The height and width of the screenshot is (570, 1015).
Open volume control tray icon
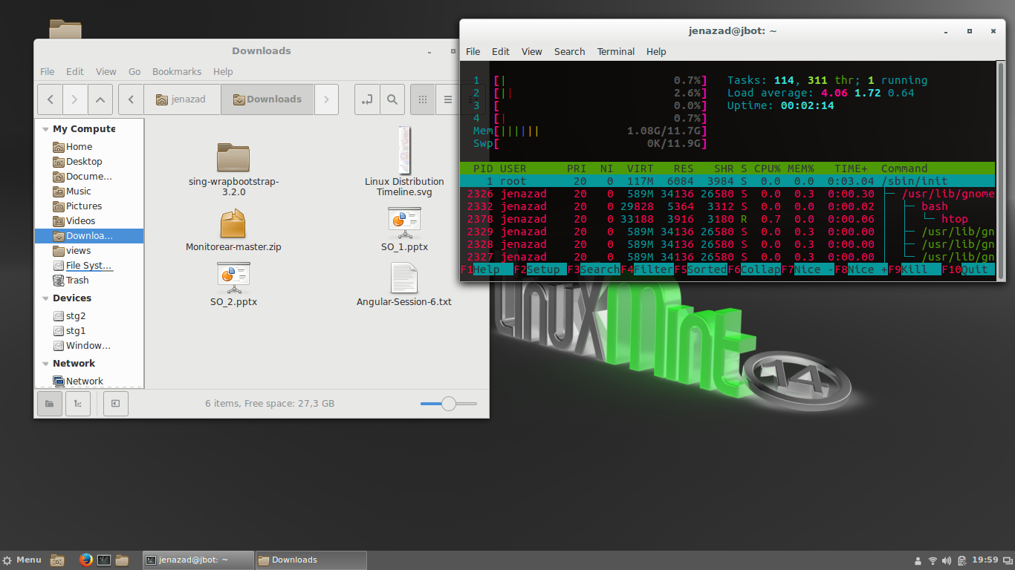click(947, 560)
